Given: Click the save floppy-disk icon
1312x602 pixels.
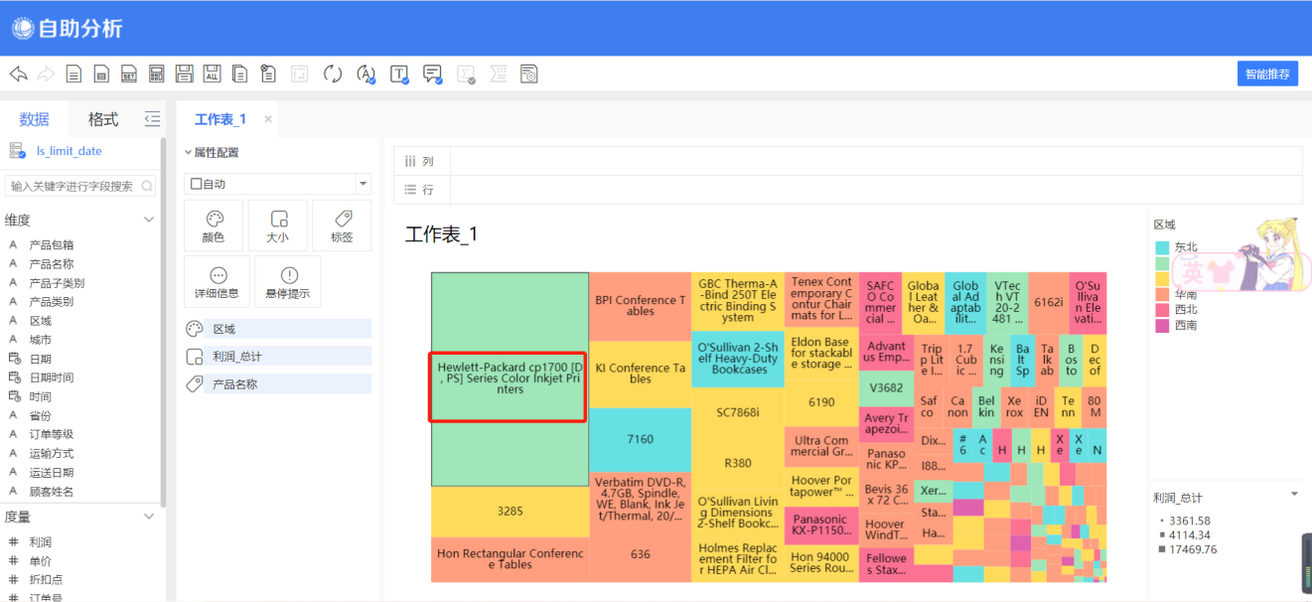Looking at the screenshot, I should [x=184, y=74].
